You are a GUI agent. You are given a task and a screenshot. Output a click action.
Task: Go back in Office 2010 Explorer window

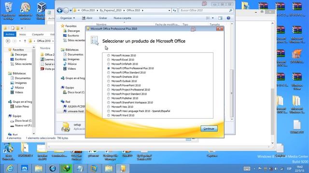(60, 11)
